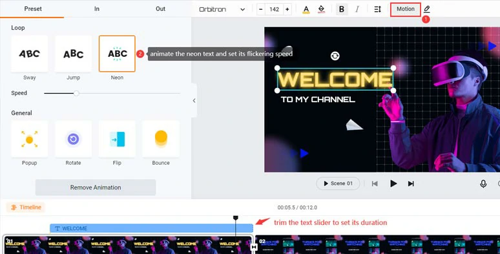Open the Motion settings button
This screenshot has height=254, width=500.
pyautogui.click(x=405, y=9)
